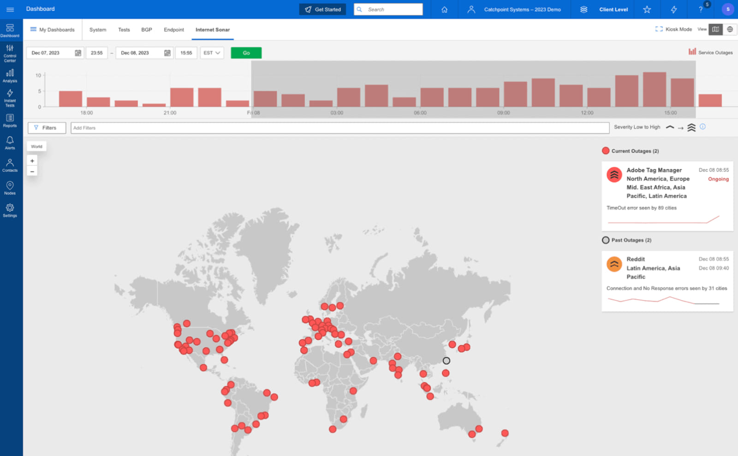Open the Adobe Tag Manager outage card
This screenshot has width=738, height=456.
[667, 196]
